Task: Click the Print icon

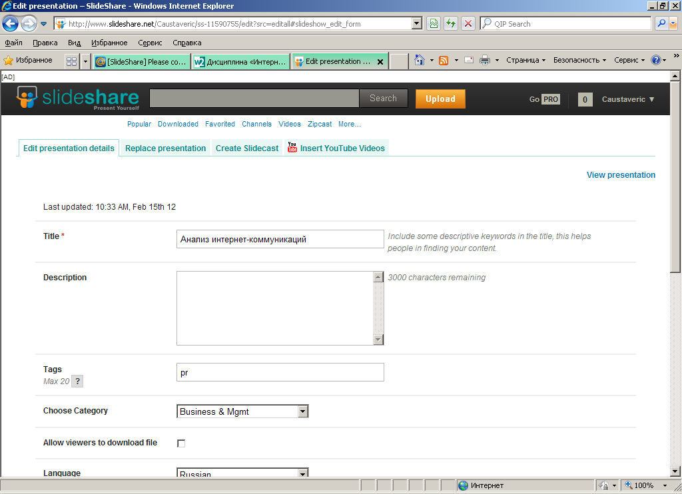Action: click(x=485, y=60)
